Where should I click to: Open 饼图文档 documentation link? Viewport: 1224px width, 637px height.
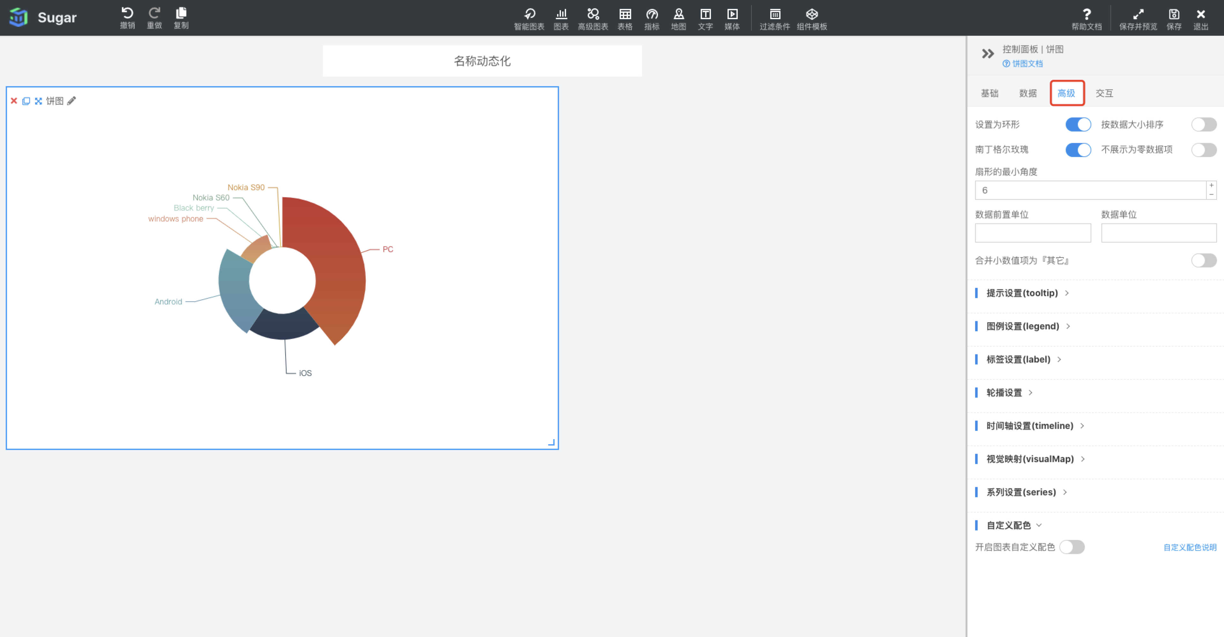(1023, 64)
